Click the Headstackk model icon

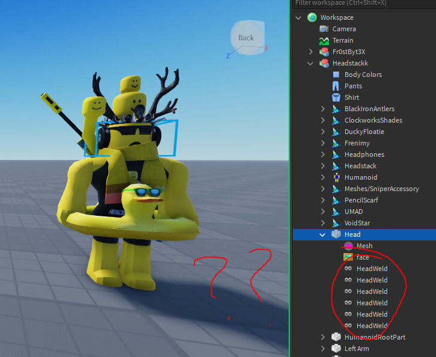(324, 63)
